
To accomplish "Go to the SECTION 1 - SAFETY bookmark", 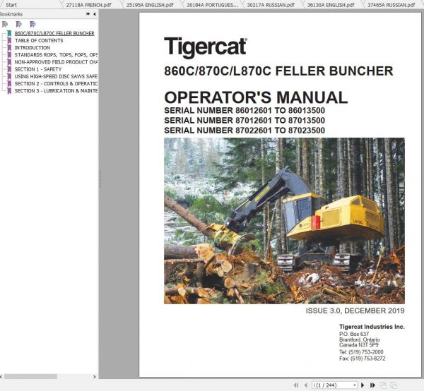I will tap(38, 69).
